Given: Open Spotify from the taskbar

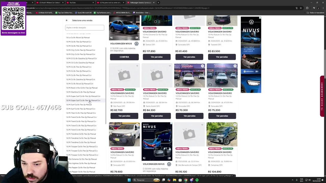Looking at the screenshot, I should tap(197, 180).
